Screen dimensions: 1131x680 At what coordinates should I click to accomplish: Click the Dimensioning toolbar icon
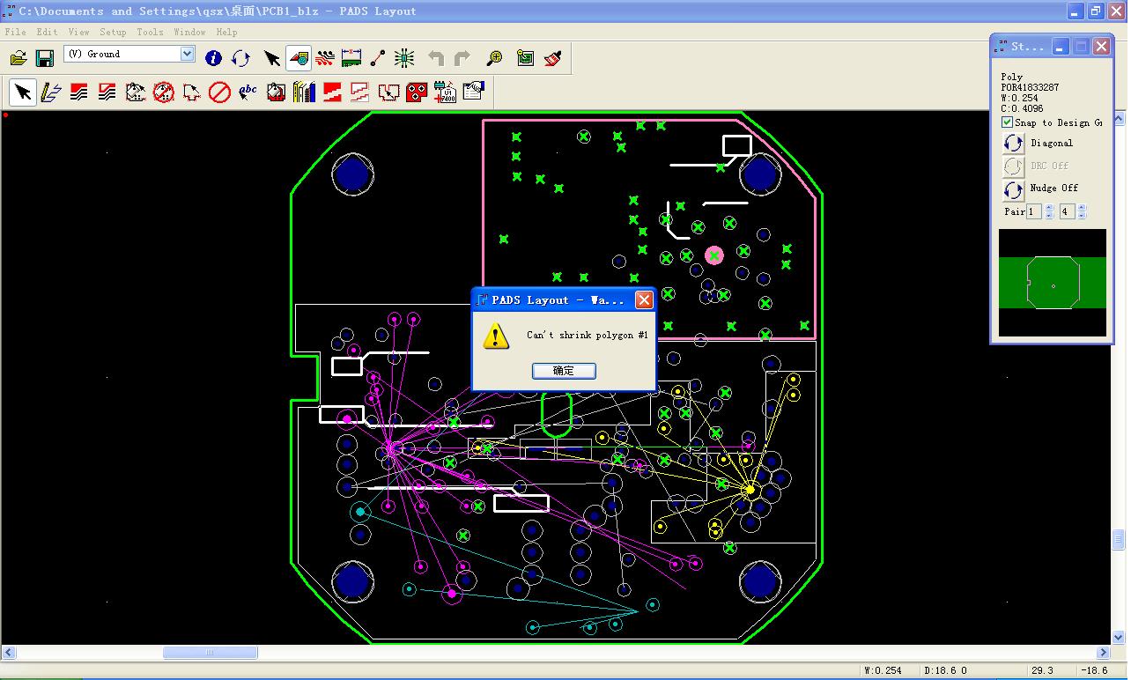pos(351,58)
